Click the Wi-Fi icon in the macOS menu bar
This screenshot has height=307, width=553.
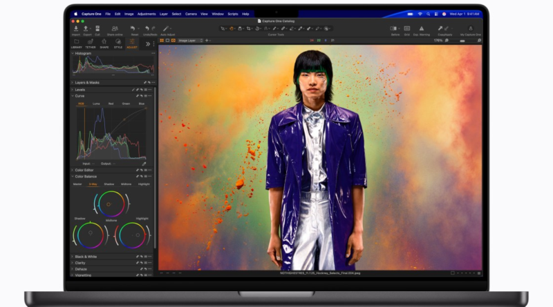click(419, 14)
